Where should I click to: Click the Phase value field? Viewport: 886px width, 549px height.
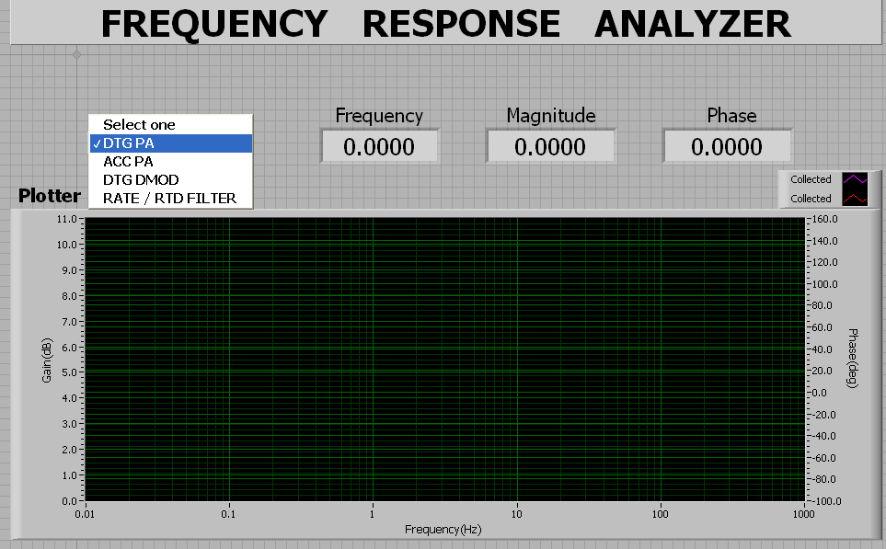tap(727, 147)
